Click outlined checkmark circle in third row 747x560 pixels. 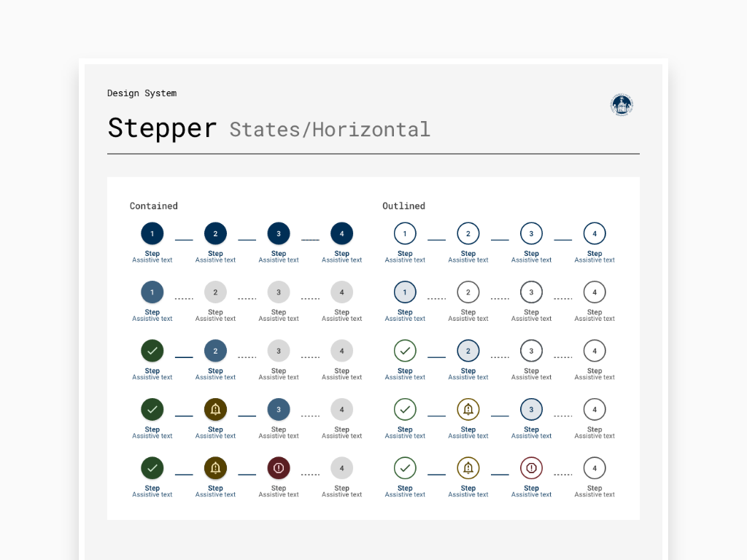405,351
